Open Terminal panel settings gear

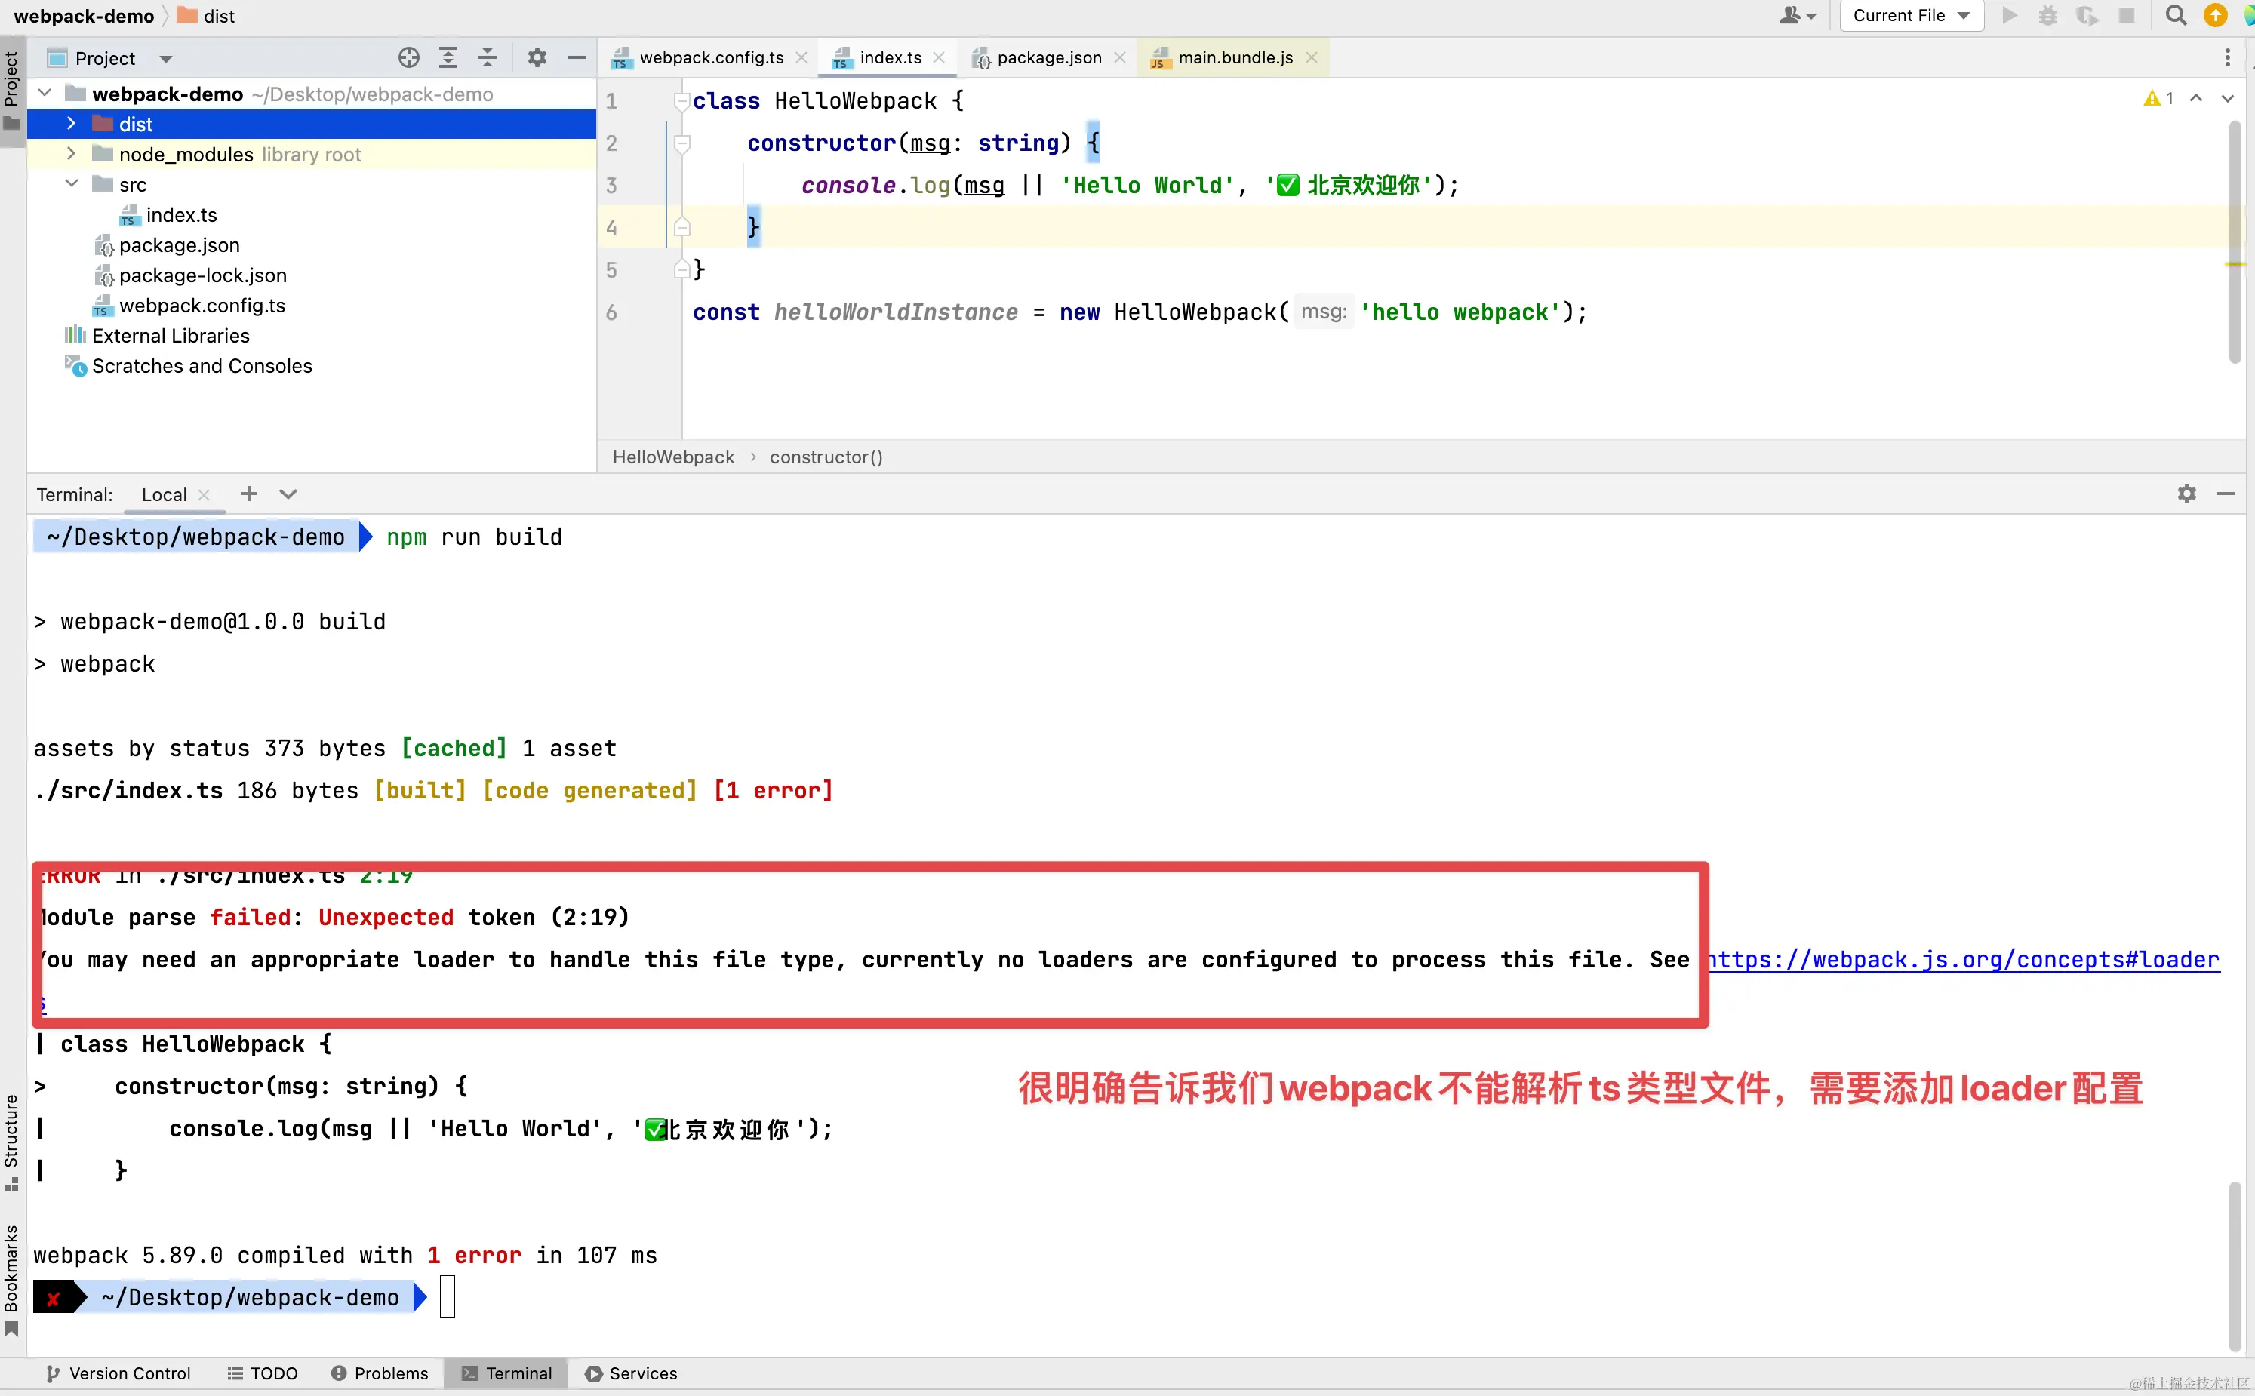coord(2186,494)
